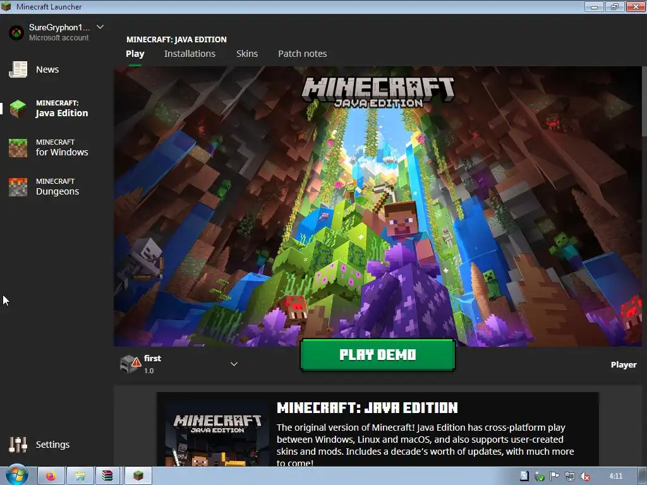Open the Skins tab
Screen dimensions: 647x485
(x=247, y=54)
